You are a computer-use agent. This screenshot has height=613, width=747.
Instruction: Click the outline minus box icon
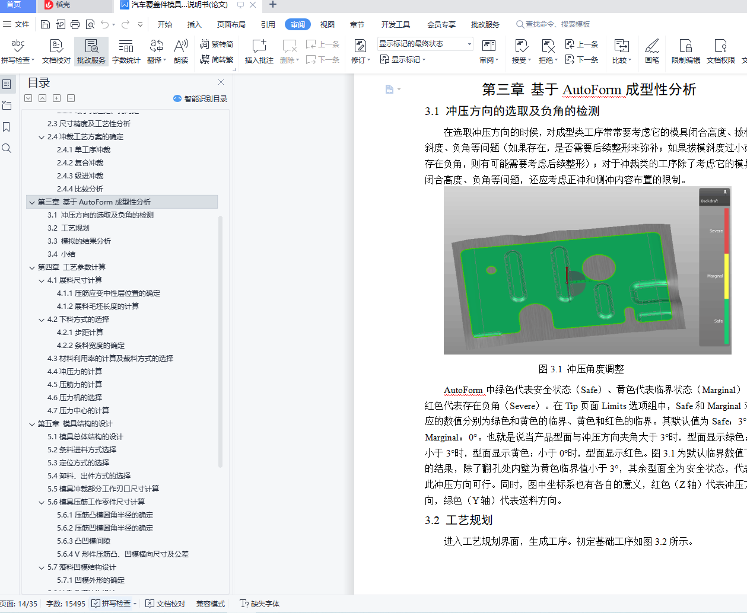[x=71, y=98]
